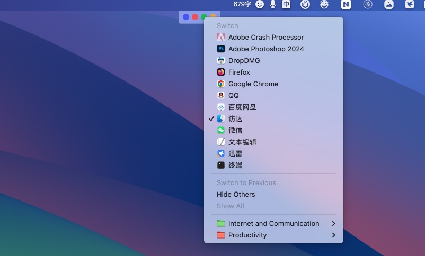Choose Hide Others
The height and width of the screenshot is (256, 425).
[x=273, y=194]
